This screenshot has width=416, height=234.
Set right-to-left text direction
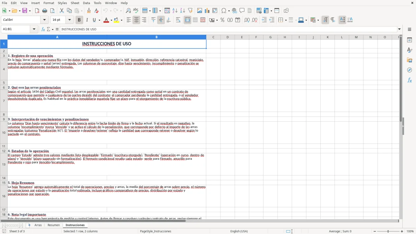point(333,20)
